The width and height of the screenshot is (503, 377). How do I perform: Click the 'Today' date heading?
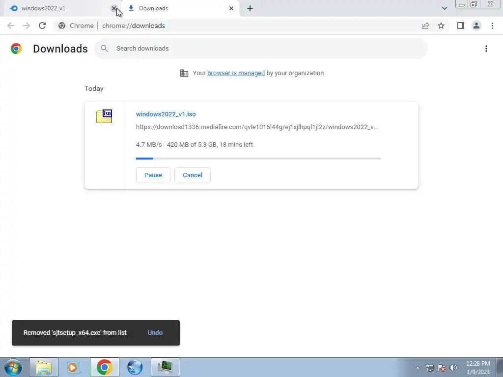[x=94, y=88]
